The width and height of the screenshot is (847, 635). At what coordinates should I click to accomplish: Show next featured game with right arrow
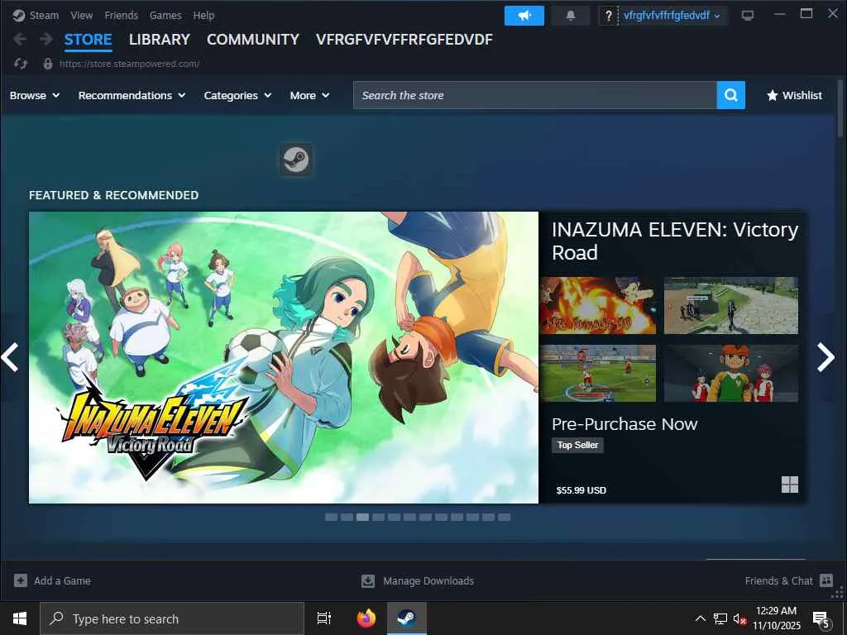[826, 357]
